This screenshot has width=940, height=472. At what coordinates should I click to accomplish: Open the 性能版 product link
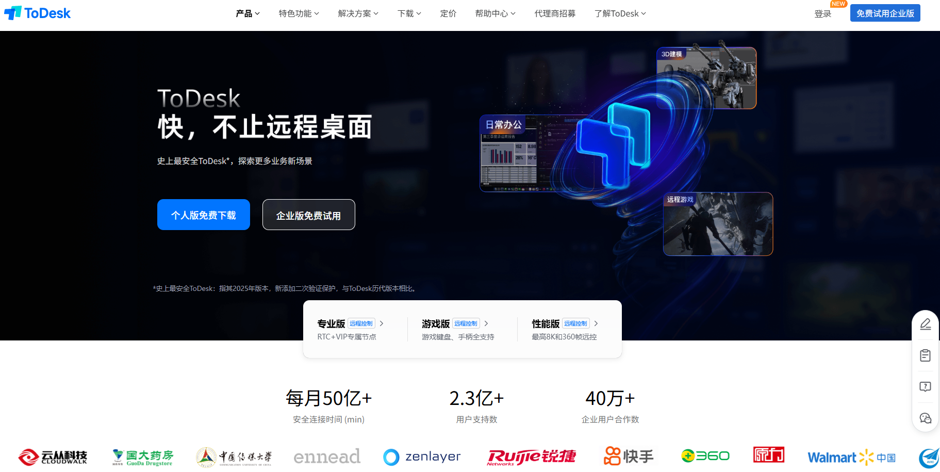[x=546, y=323]
